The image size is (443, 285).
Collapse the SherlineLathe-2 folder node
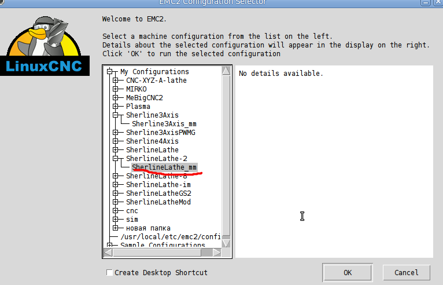(115, 159)
